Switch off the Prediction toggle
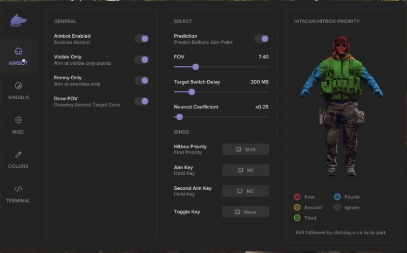 tap(262, 39)
